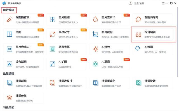Screen dimensions: 179x111
Task: Open the 批量旋转 batch rotate card
Action: pos(152,83)
